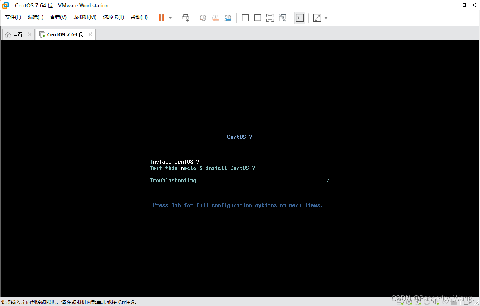
Task: Close the CentOS 7 64 位 tab
Action: (90, 34)
